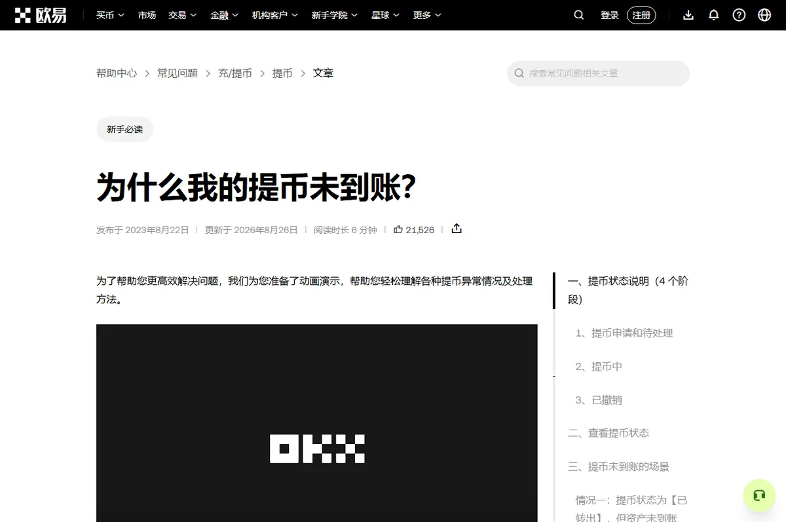Go to 充/提币 breadcrumb
Screen dimensions: 786x522
235,73
